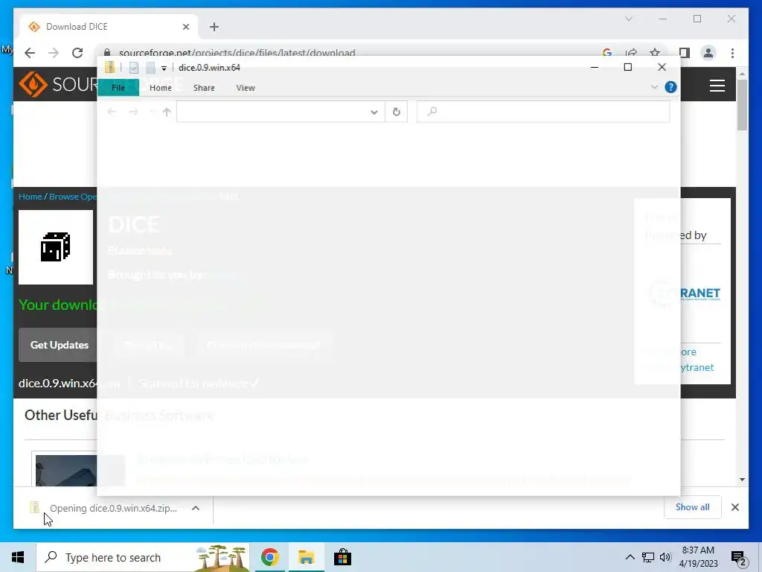Switch to the Home ribbon tab
This screenshot has height=572, width=762.
point(161,88)
